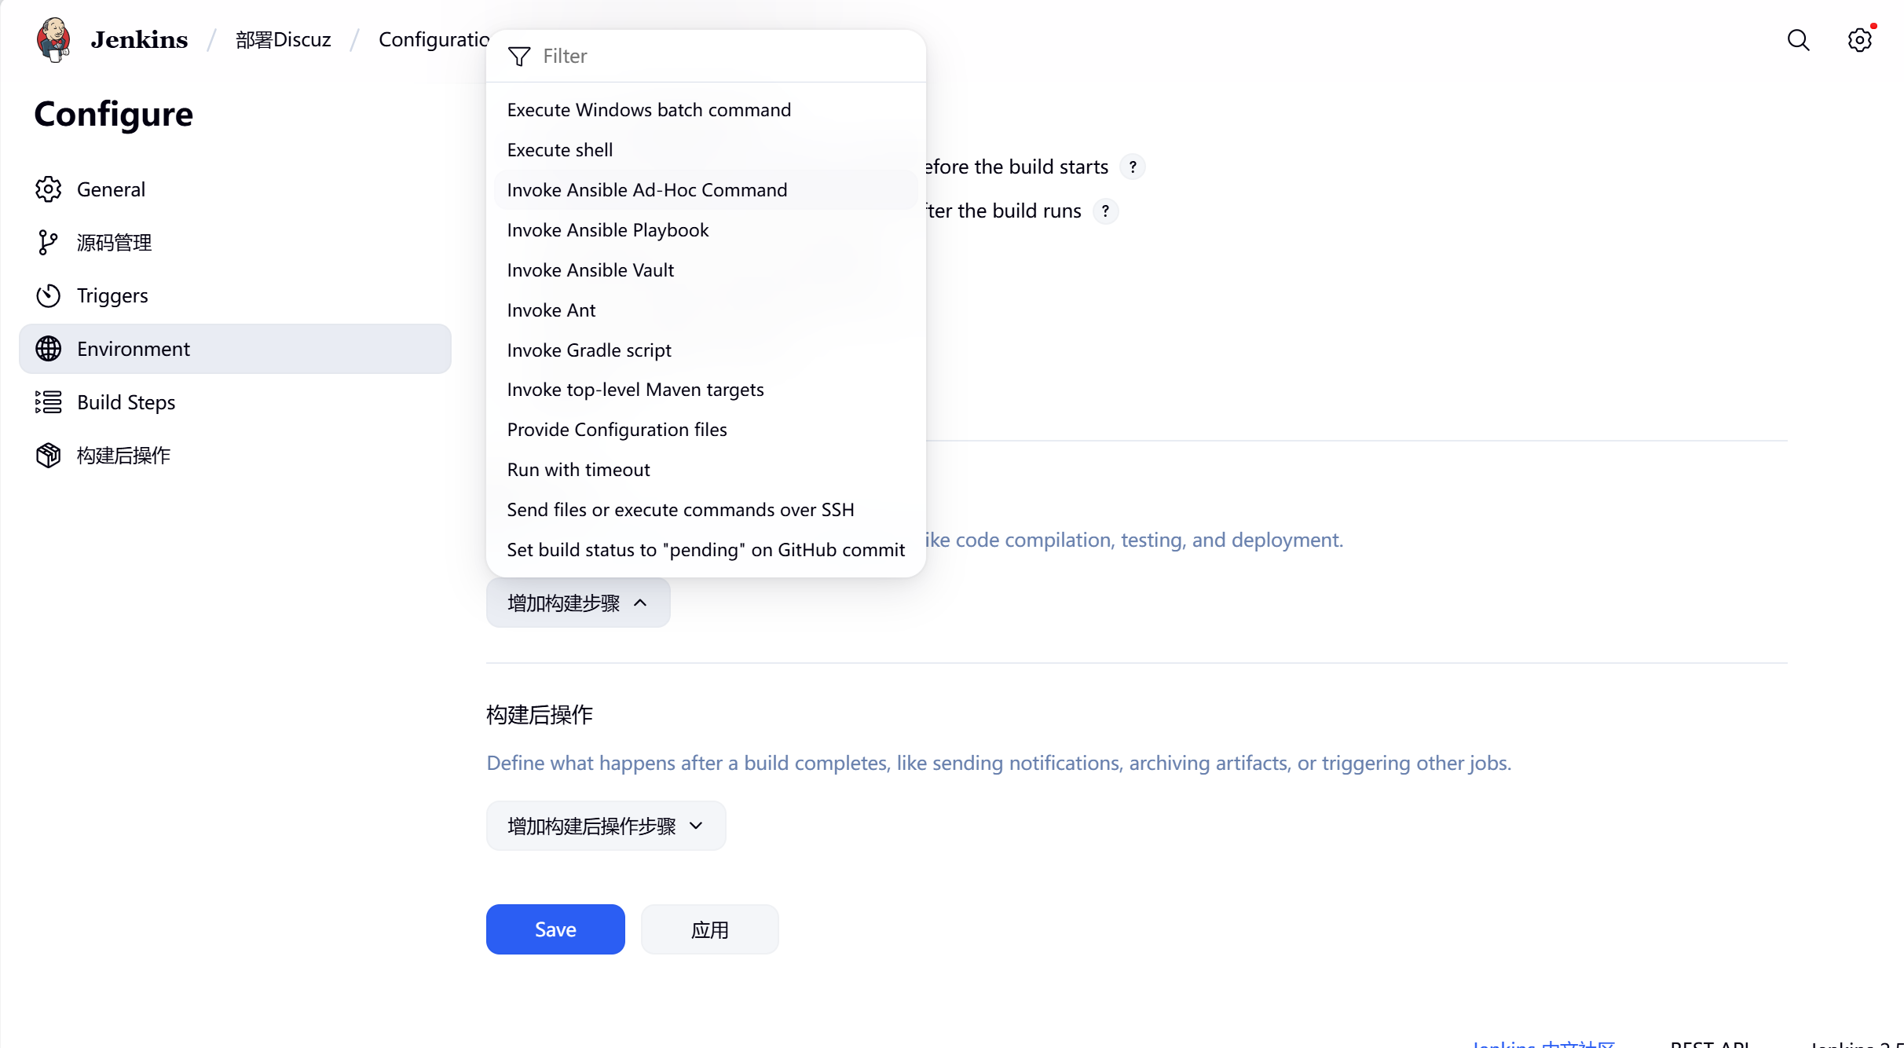Click the 应用 apply button

pos(709,929)
